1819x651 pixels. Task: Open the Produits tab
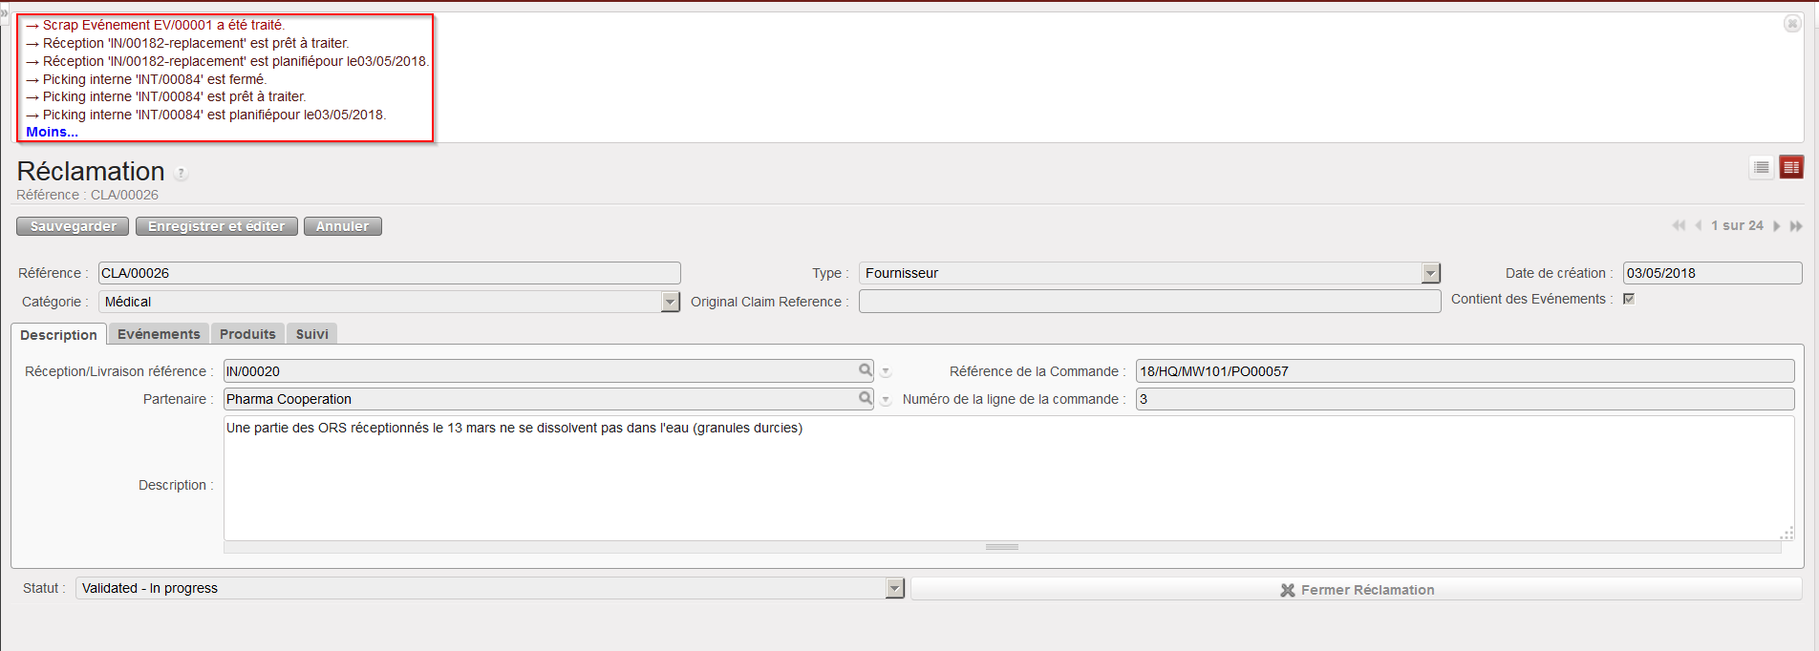(x=247, y=334)
